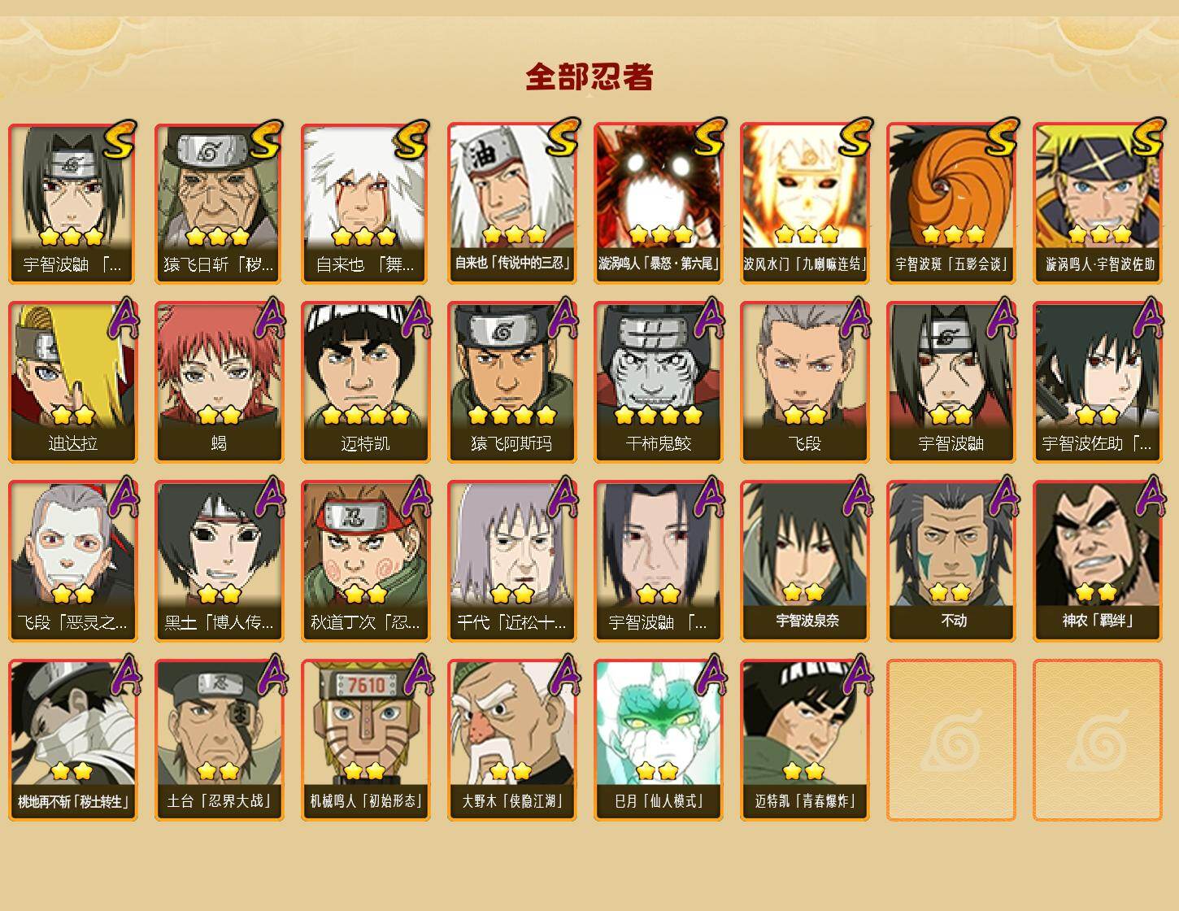Pick the 宇智波泉奈 character card

click(805, 560)
